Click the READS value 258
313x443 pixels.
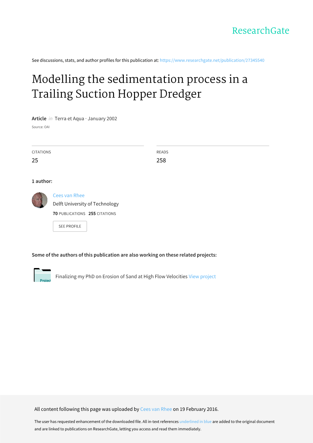tap(161, 160)
